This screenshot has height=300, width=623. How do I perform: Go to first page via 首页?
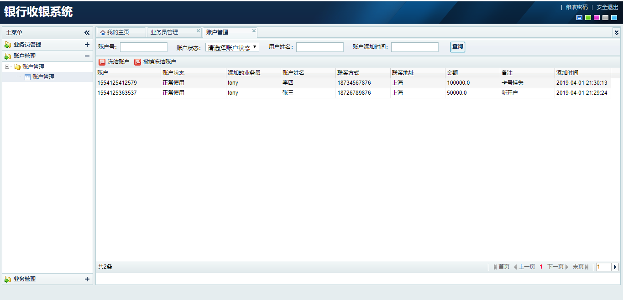coord(501,267)
